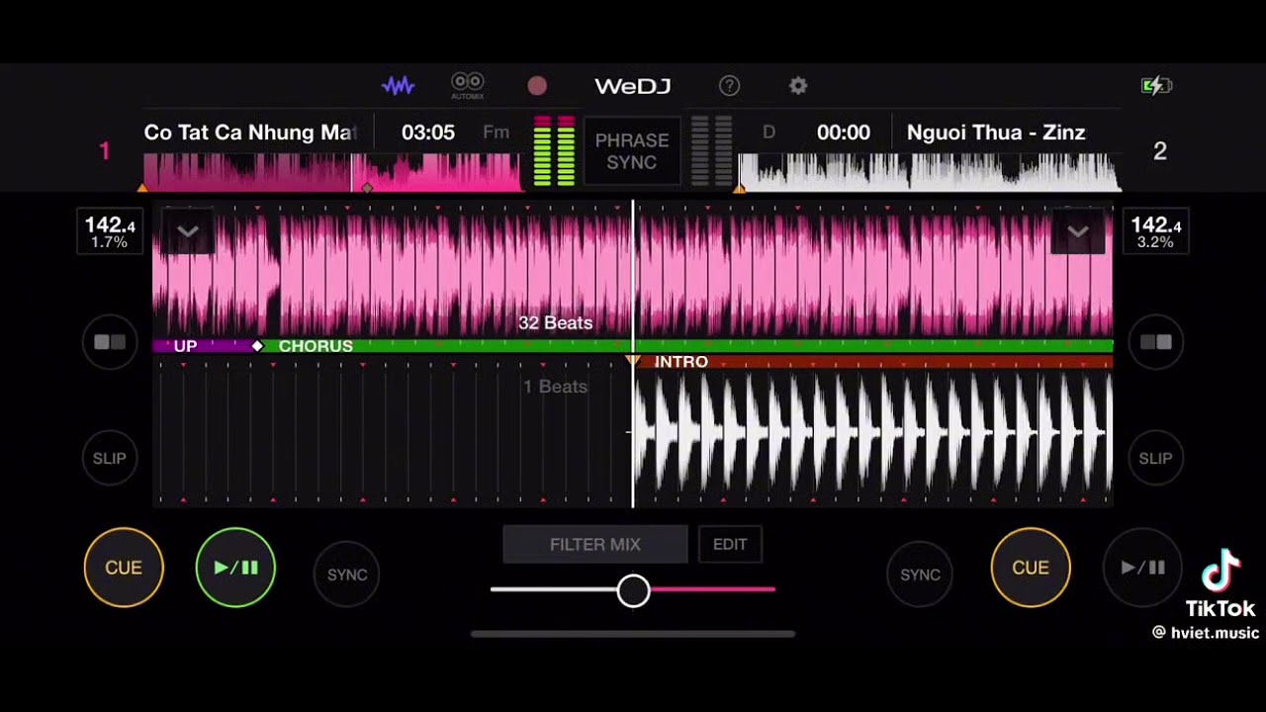Select the FILTER MIX mode

[595, 545]
